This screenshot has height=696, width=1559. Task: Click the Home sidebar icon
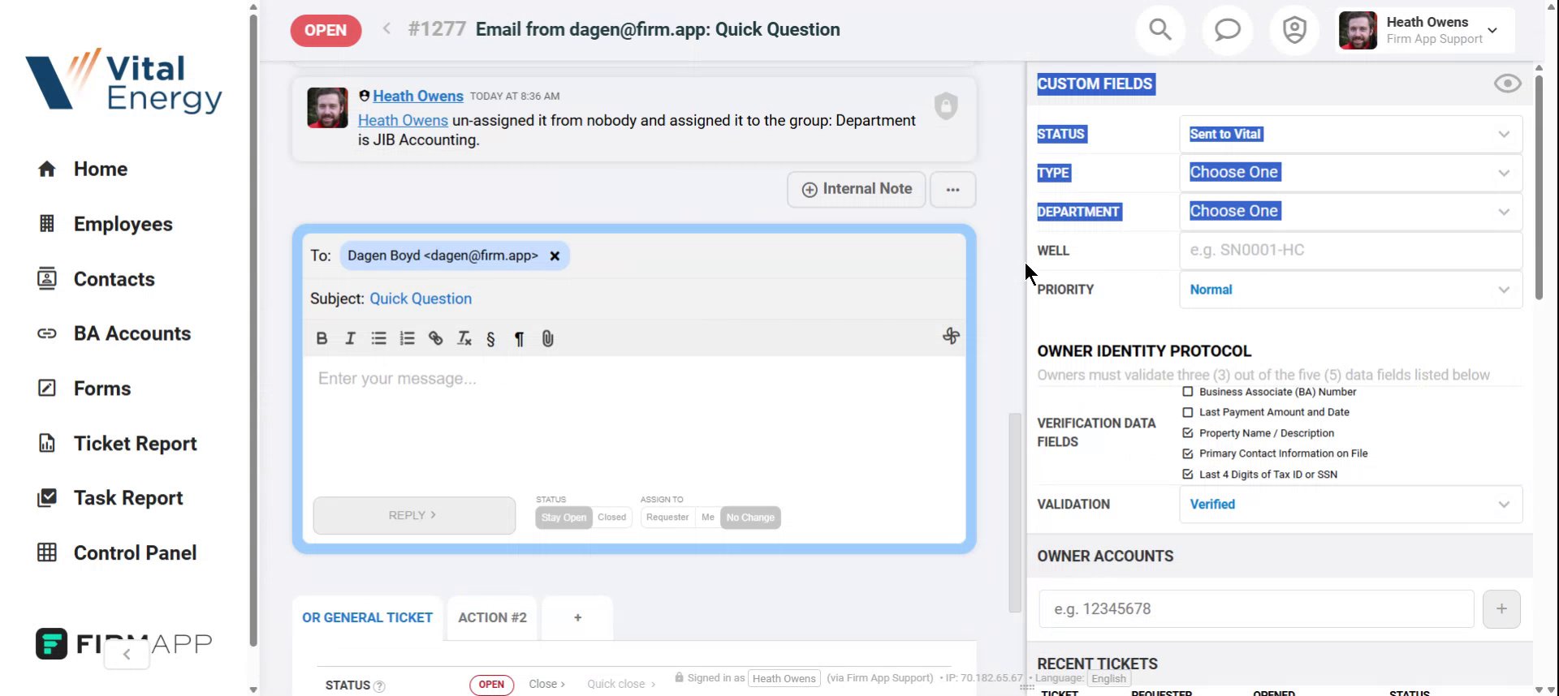coord(47,169)
